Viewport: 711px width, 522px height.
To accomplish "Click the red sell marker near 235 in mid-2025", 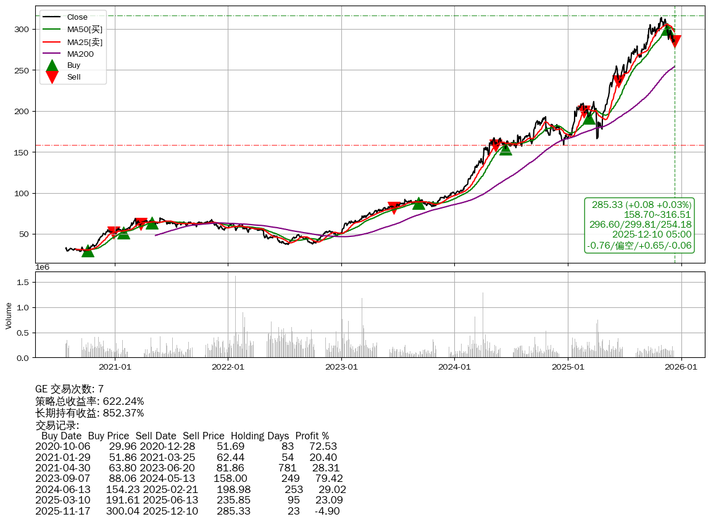I will (619, 81).
